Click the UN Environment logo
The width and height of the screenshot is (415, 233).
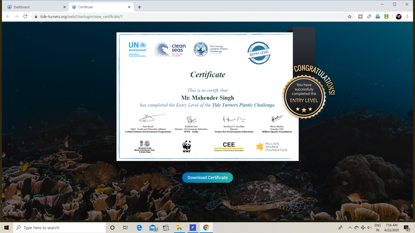pos(137,49)
